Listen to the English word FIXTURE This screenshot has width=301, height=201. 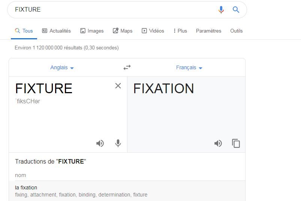click(100, 143)
